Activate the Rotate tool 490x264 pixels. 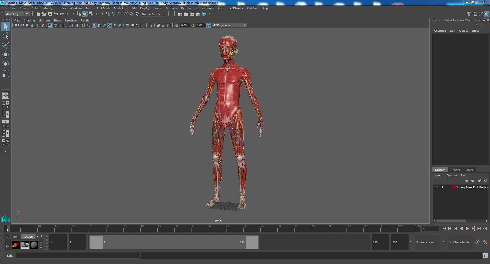click(x=6, y=64)
